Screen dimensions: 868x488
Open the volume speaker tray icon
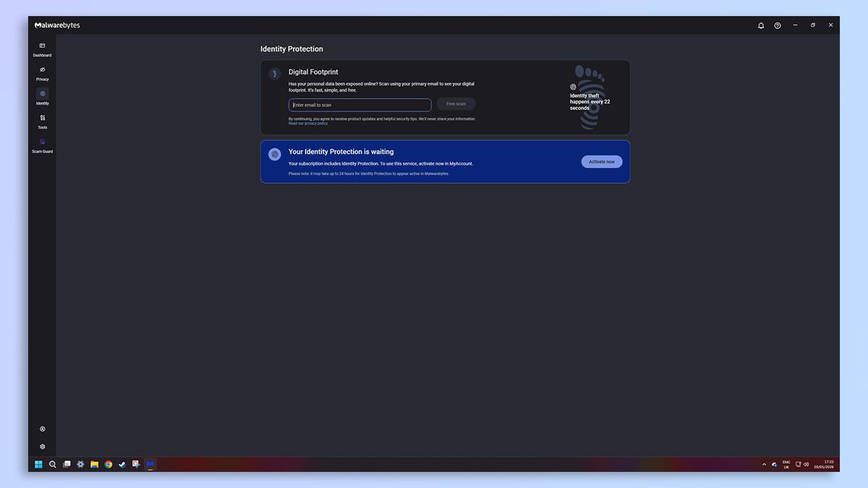pyautogui.click(x=807, y=465)
